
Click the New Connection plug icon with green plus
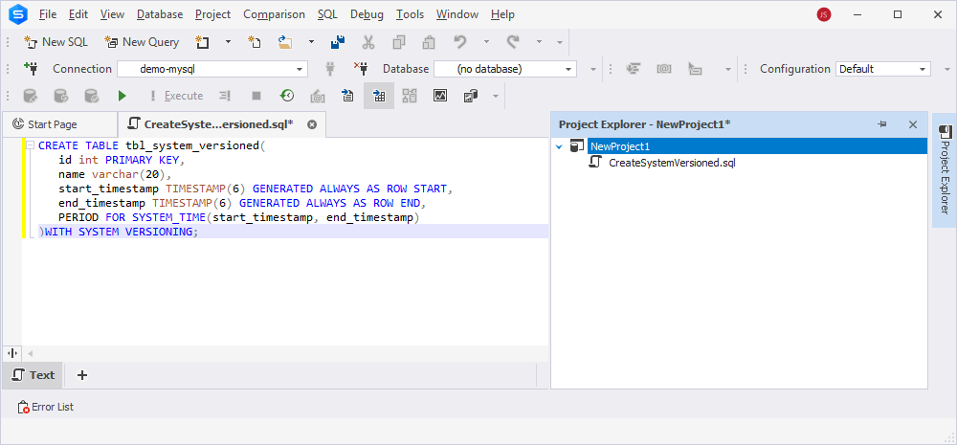(x=32, y=68)
